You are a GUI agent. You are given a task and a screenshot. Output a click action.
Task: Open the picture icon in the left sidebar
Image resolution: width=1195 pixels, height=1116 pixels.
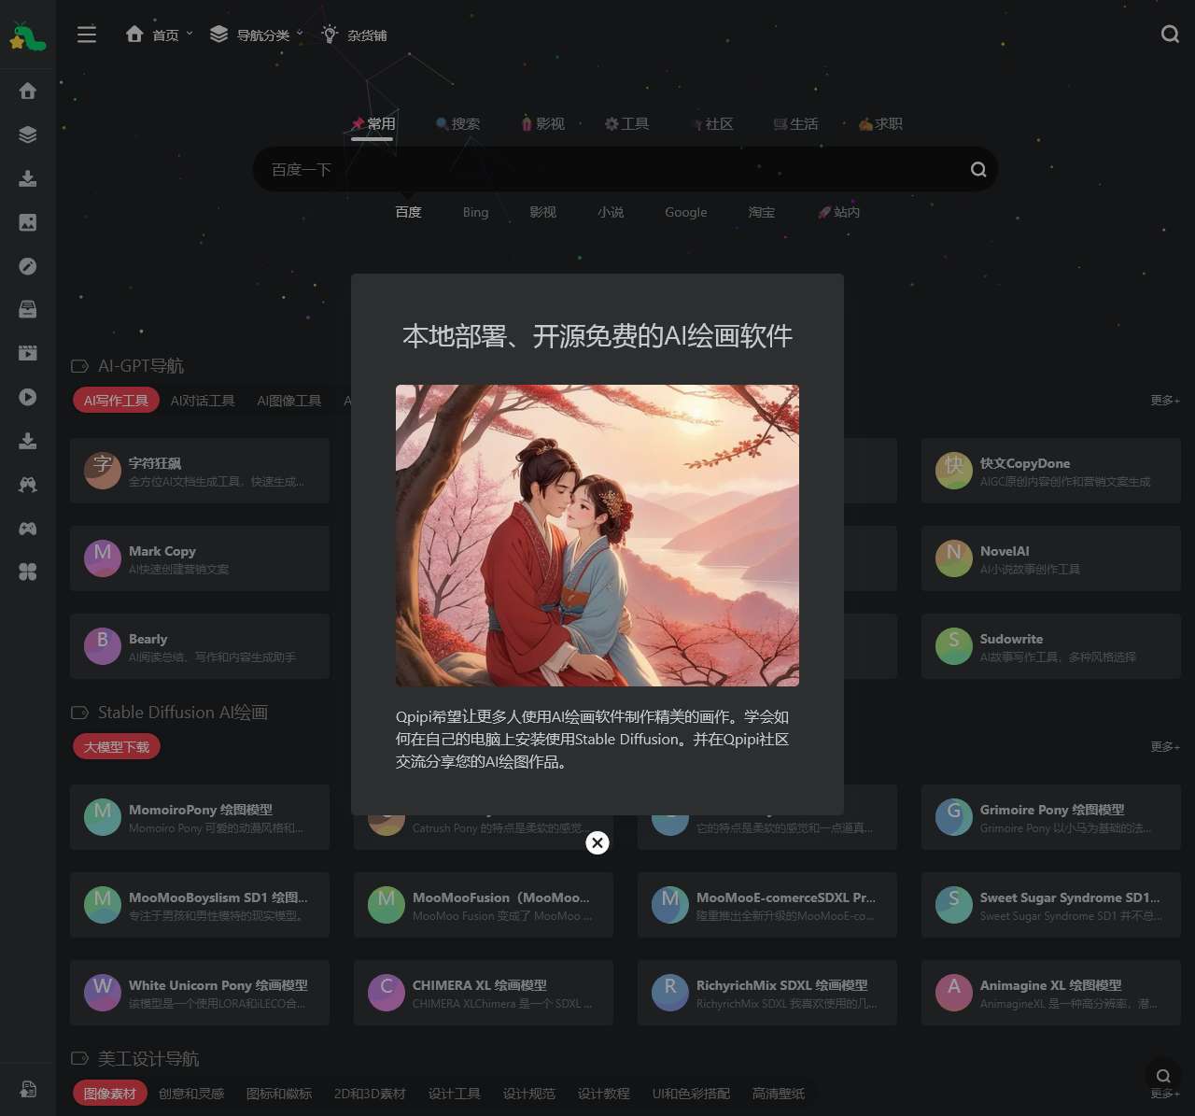(x=28, y=222)
